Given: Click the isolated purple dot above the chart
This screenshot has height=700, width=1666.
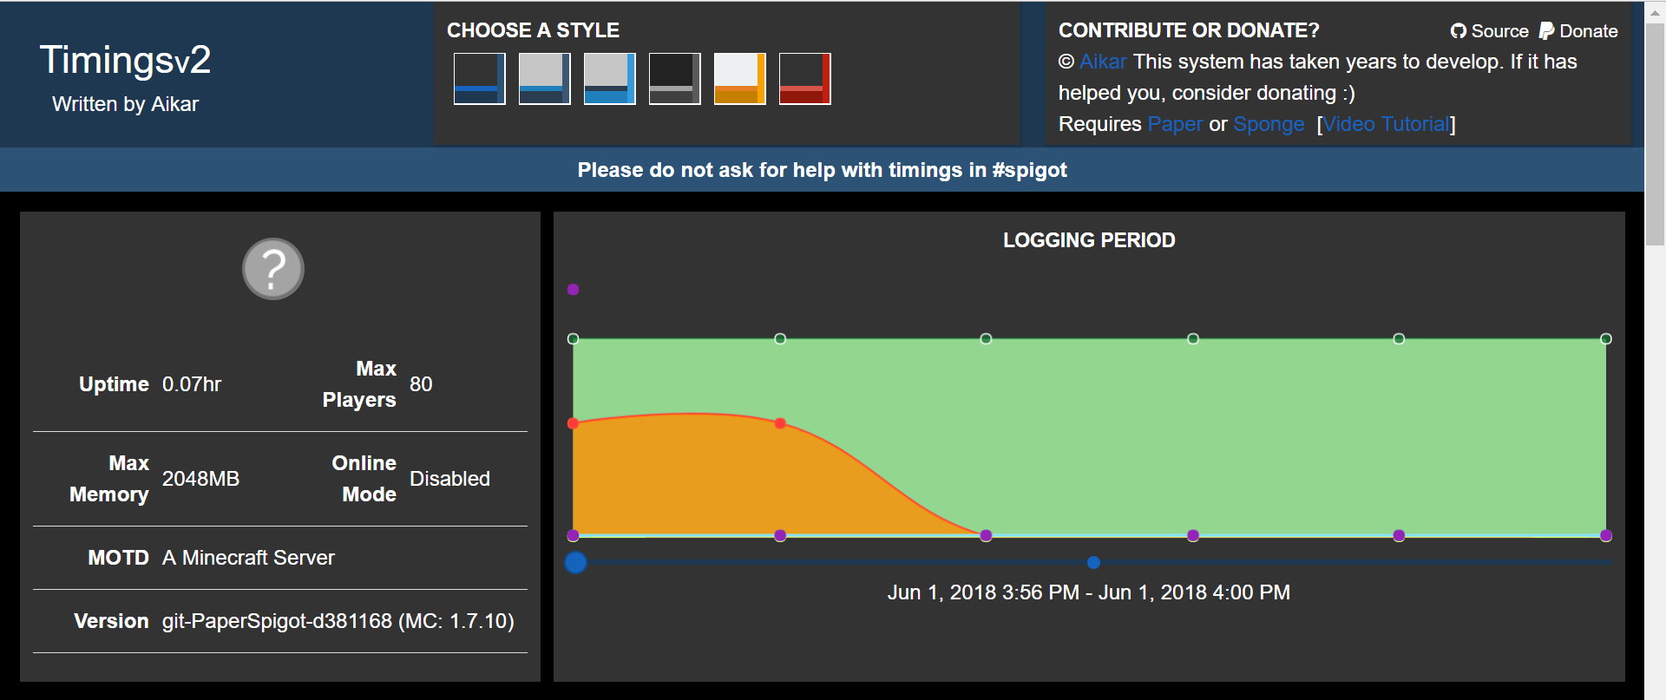Looking at the screenshot, I should click(573, 290).
